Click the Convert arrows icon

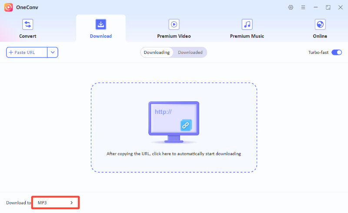(x=28, y=24)
